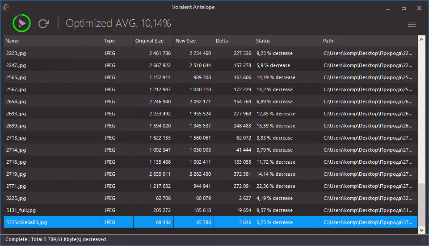Sort by the Type column header
Viewport: 429px width, 246px height.
[118, 41]
